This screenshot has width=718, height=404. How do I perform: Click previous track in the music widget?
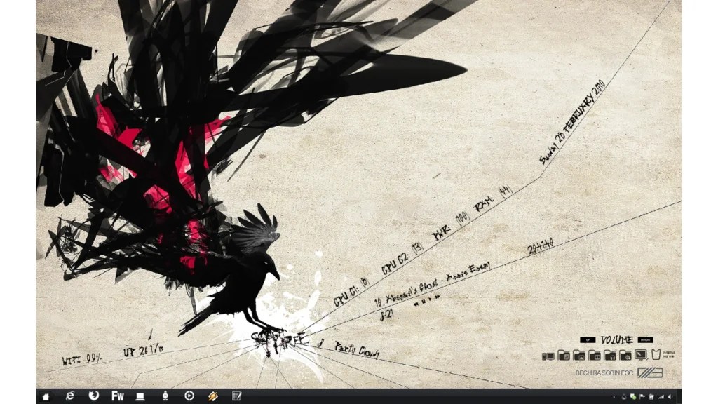[x=416, y=304]
